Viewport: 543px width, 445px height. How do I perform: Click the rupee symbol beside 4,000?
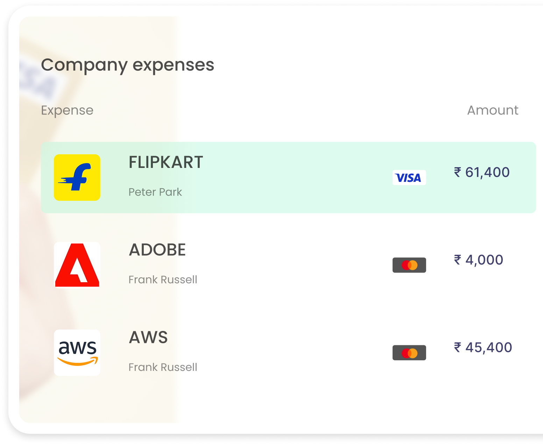coord(458,260)
